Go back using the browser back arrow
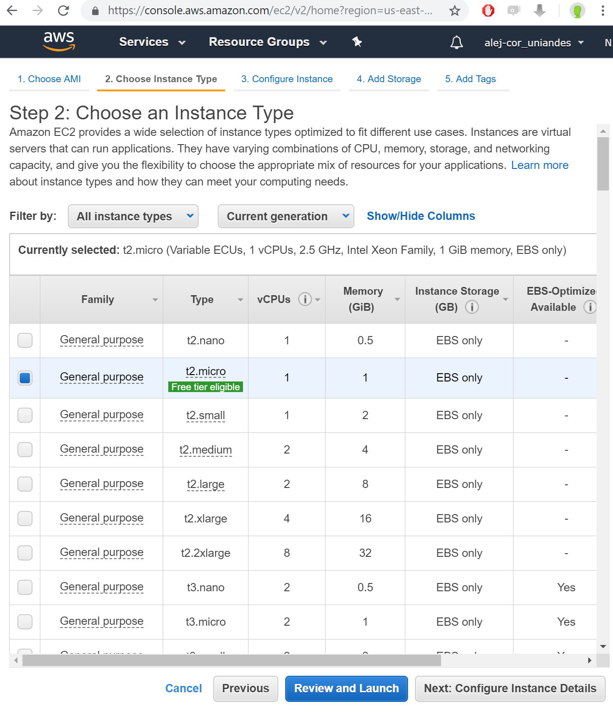 [x=12, y=11]
